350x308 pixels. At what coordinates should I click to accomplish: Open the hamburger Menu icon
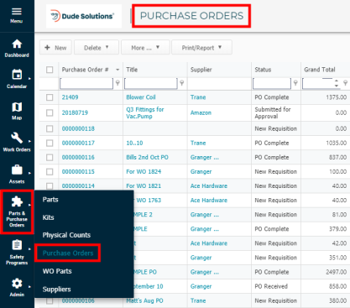[17, 12]
